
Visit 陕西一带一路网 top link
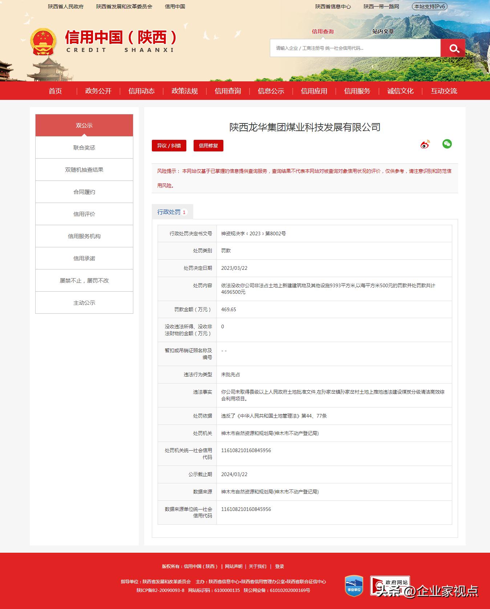381,7
